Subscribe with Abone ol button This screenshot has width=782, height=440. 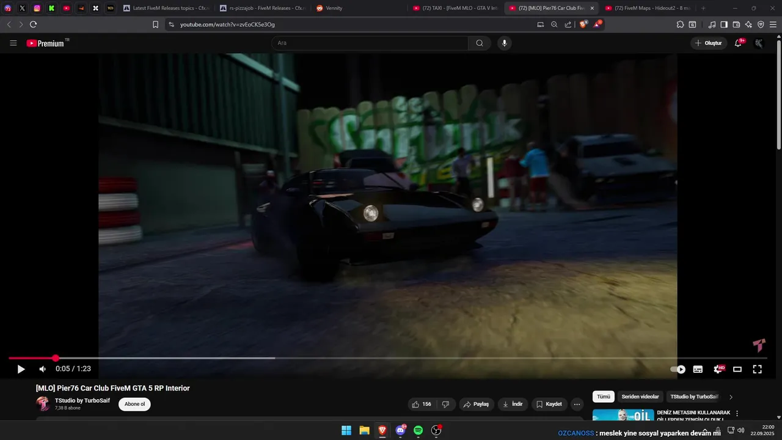pyautogui.click(x=134, y=404)
